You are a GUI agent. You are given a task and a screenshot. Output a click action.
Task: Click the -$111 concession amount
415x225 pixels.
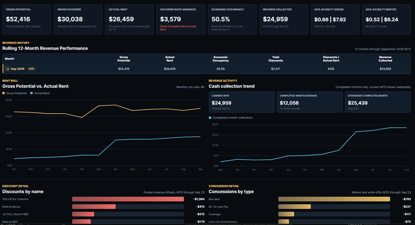[x=407, y=214]
